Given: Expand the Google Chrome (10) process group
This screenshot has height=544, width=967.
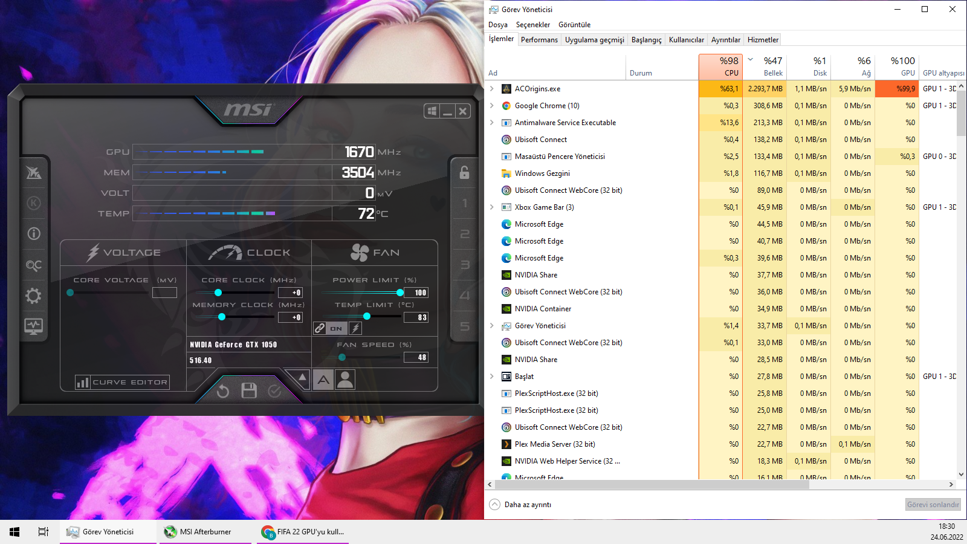Looking at the screenshot, I should pos(492,106).
